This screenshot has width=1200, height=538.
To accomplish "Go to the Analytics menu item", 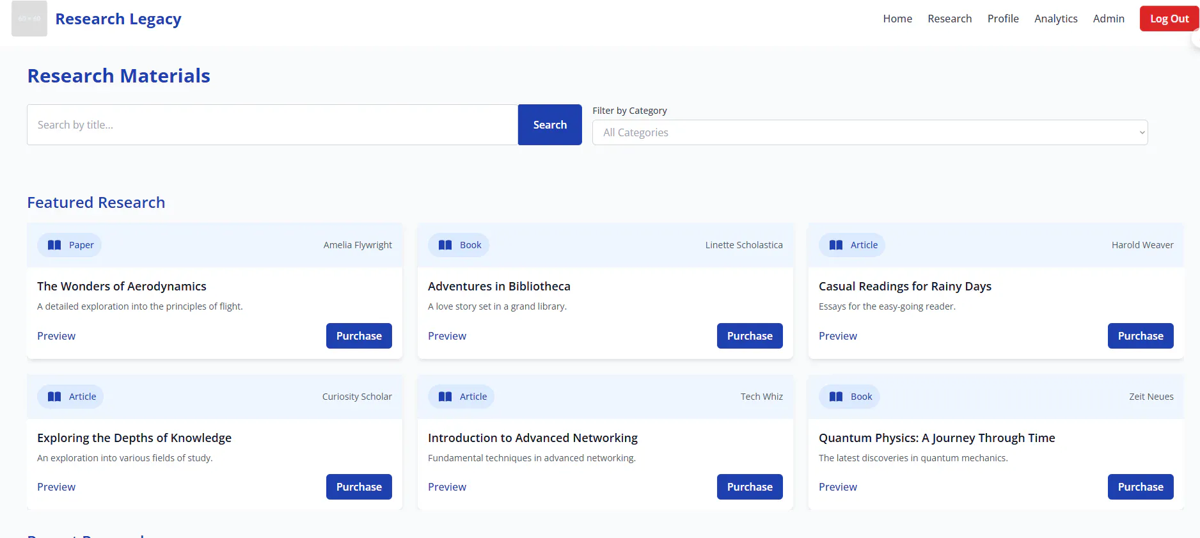I will click(x=1055, y=19).
